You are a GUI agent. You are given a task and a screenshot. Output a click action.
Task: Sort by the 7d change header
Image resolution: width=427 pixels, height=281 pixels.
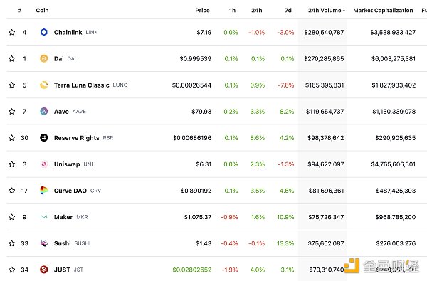pyautogui.click(x=288, y=11)
